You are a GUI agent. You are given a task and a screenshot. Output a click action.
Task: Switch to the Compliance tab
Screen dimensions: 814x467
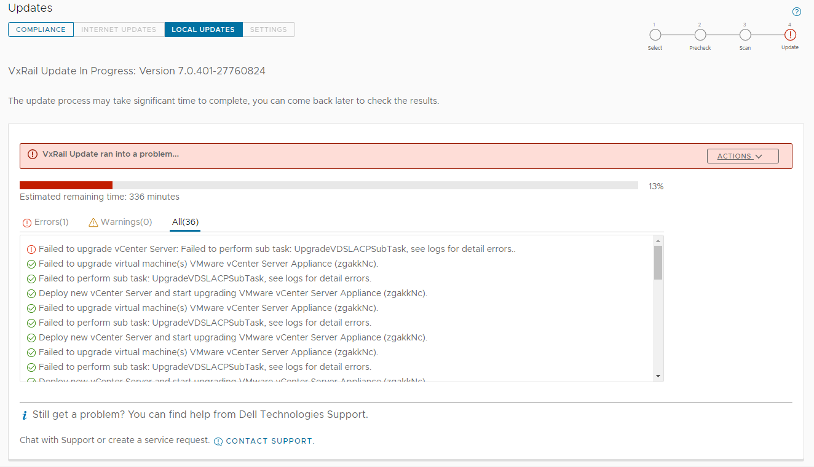pos(41,29)
